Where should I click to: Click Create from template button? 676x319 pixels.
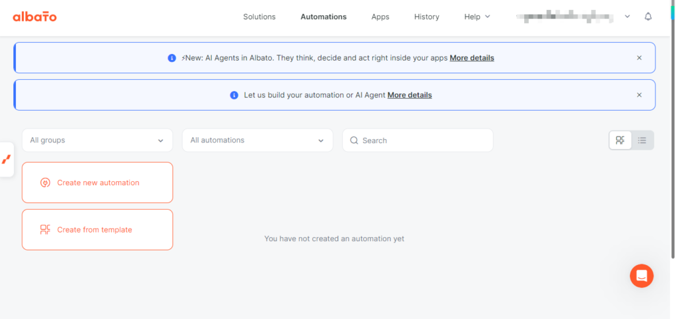pos(98,229)
